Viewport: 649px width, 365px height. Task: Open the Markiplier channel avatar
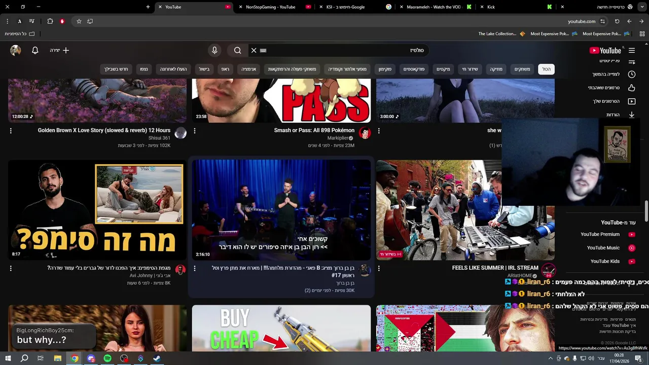365,133
